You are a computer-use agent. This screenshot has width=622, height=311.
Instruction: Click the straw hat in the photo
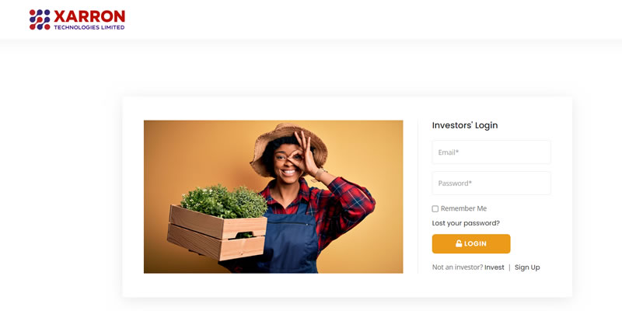[288, 148]
